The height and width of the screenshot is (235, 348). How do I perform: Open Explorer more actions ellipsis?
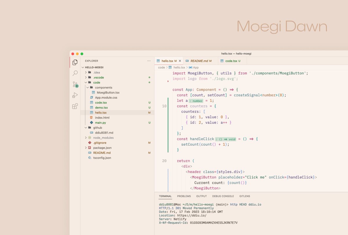[149, 61]
